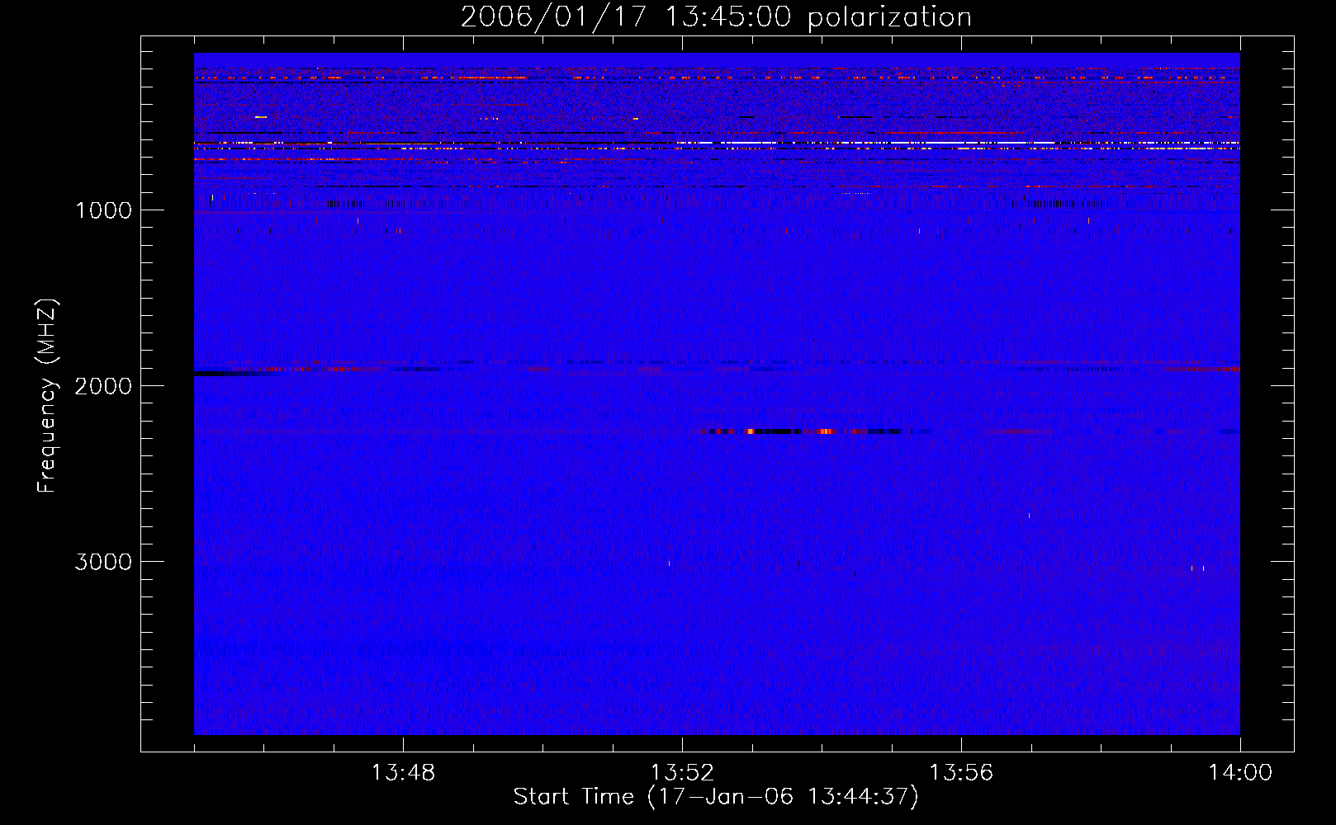Click the 13:52 time tick label
Viewport: 1336px width, 825px height.
pos(682,773)
